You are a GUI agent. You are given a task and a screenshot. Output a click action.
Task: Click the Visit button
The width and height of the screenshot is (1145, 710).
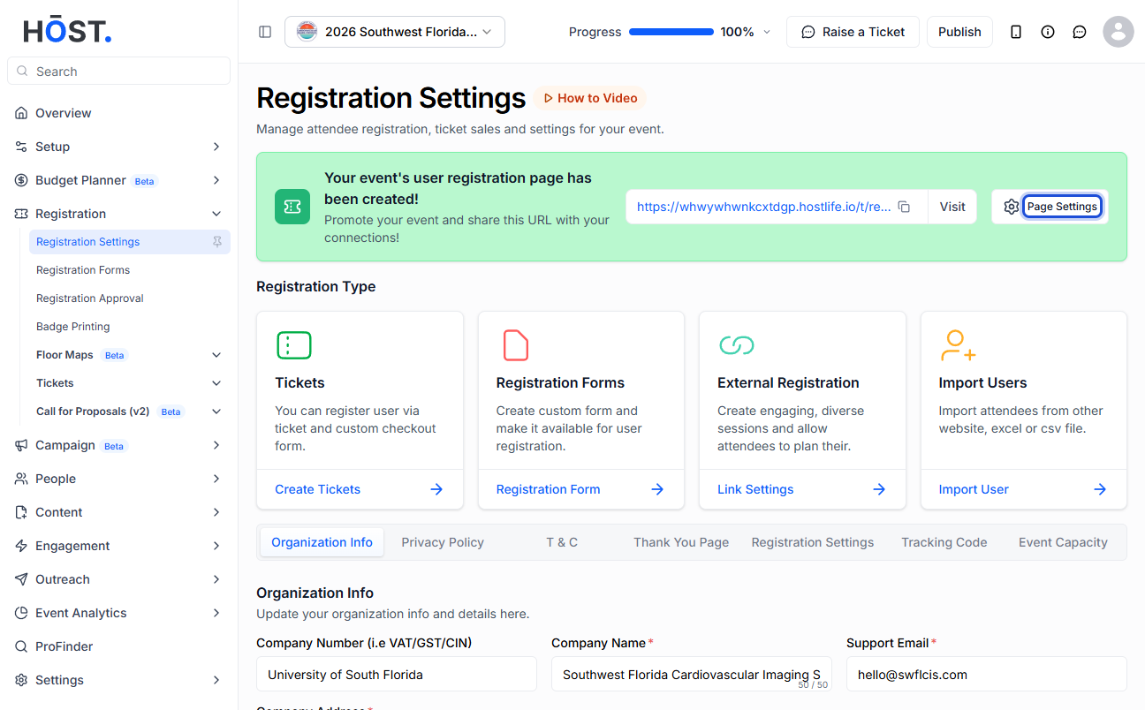pos(952,207)
